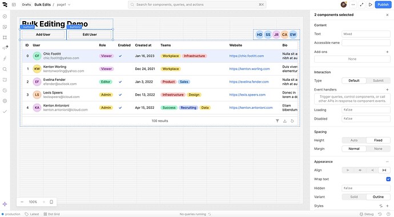Zoom out with the minus icon

[22, 202]
